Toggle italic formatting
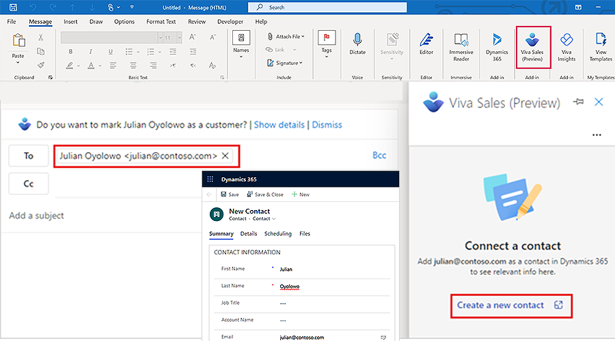 tap(91, 51)
